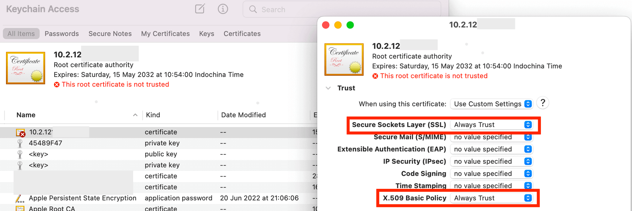The width and height of the screenshot is (632, 211).
Task: Click the red error icon in the detail window
Action: 375,76
